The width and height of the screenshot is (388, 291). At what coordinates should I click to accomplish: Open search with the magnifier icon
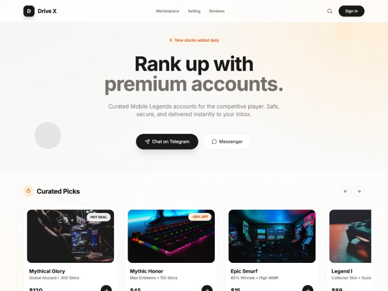(330, 11)
